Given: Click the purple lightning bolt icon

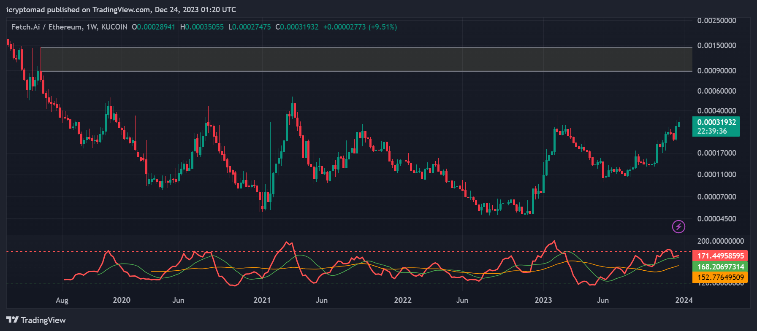Looking at the screenshot, I should pos(678,227).
